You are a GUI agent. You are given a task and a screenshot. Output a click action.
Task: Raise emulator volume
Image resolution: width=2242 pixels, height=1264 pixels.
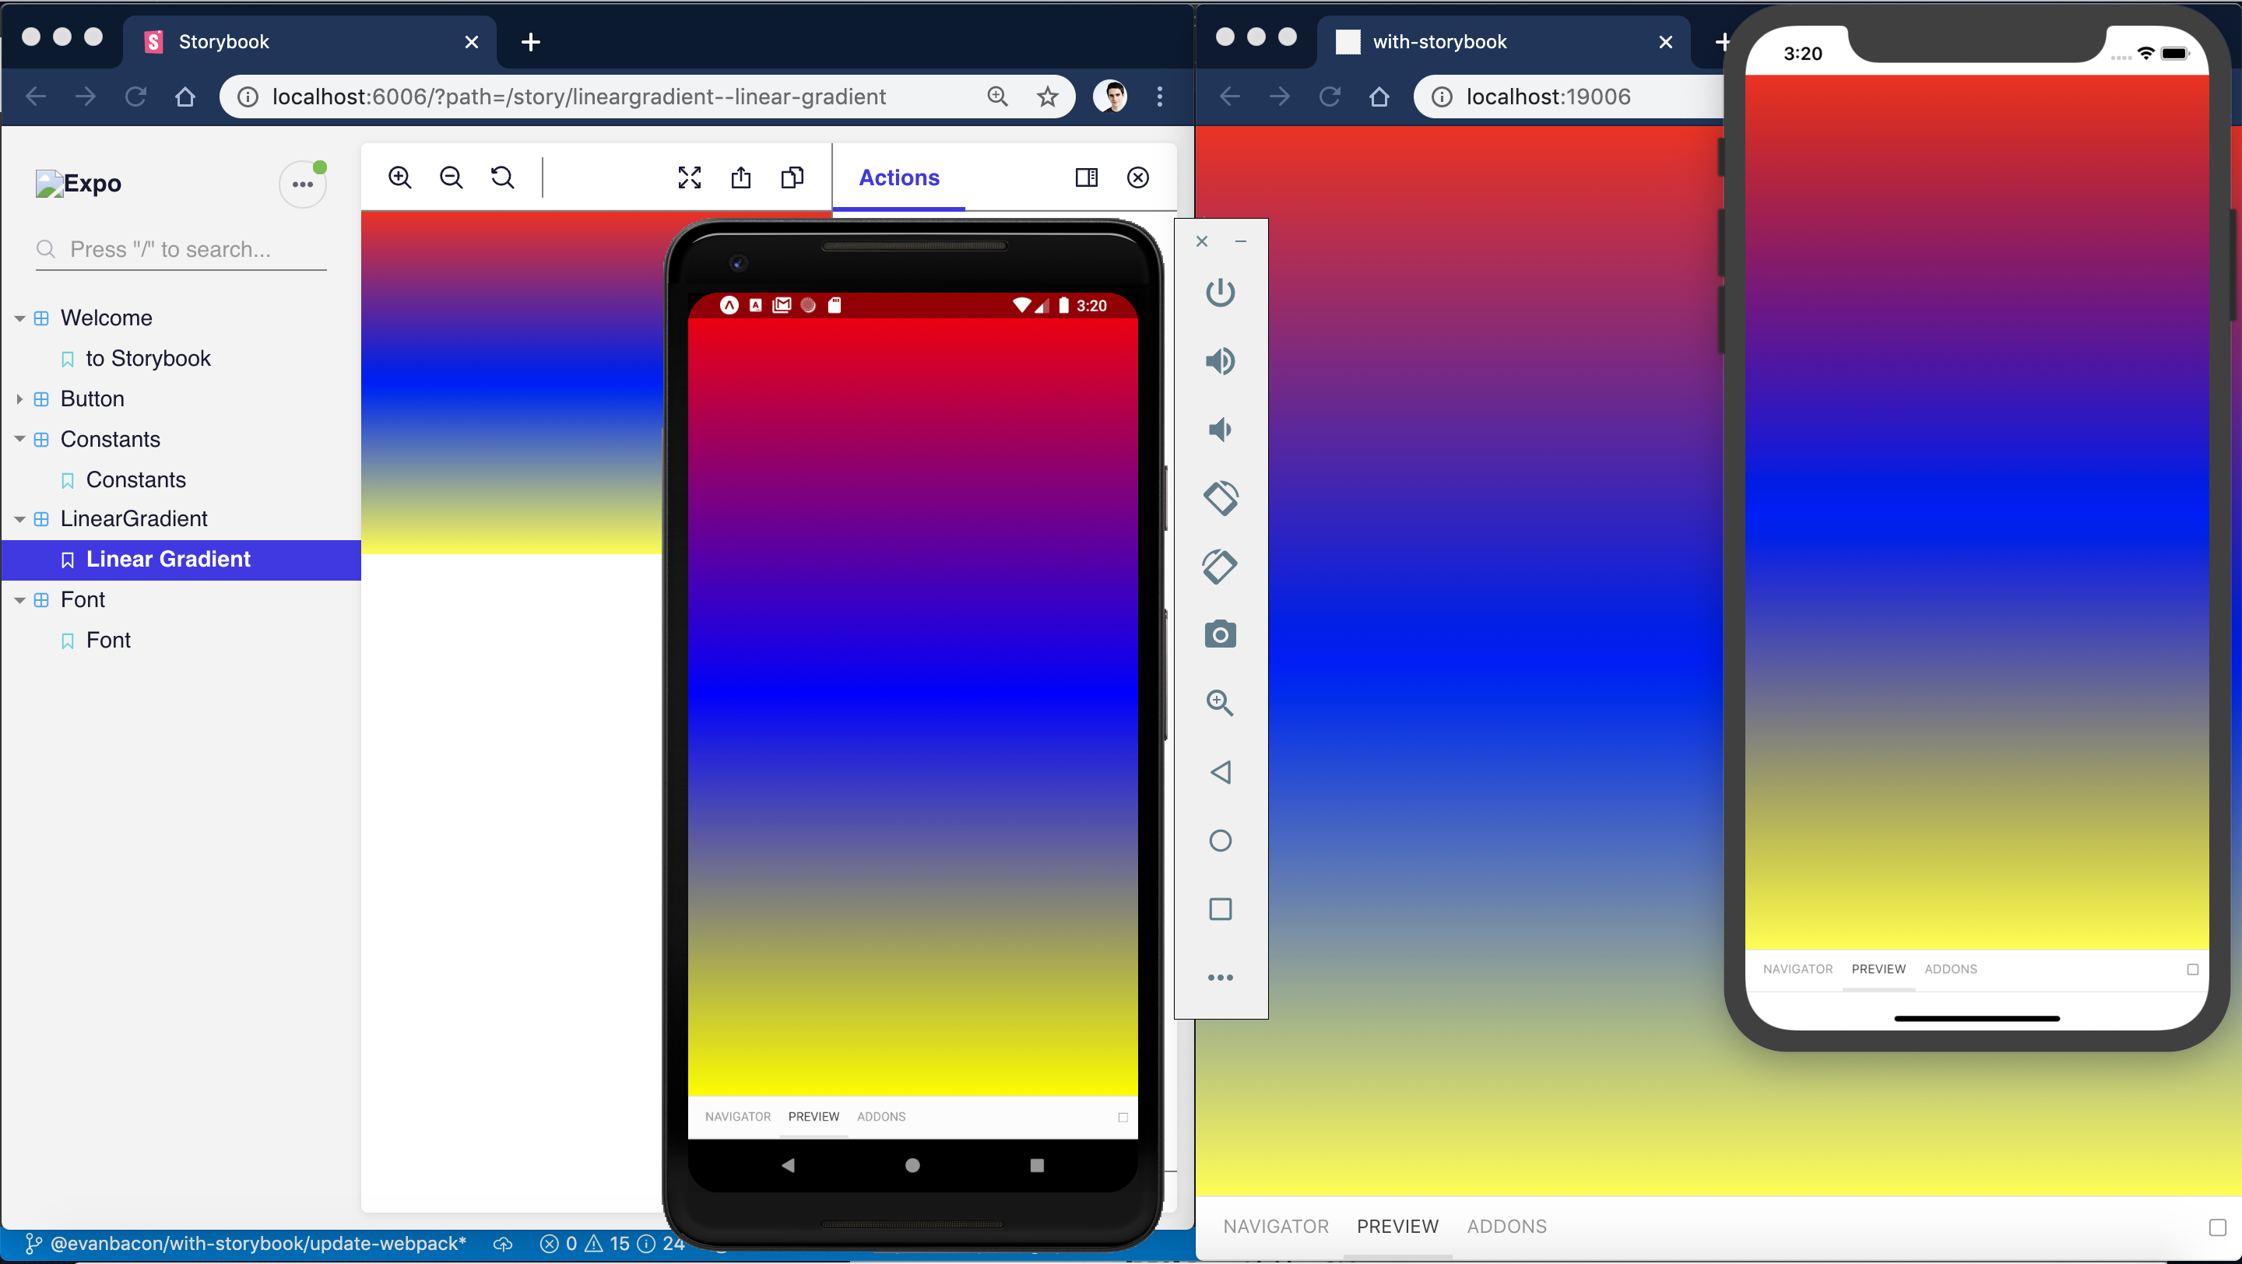[1220, 360]
